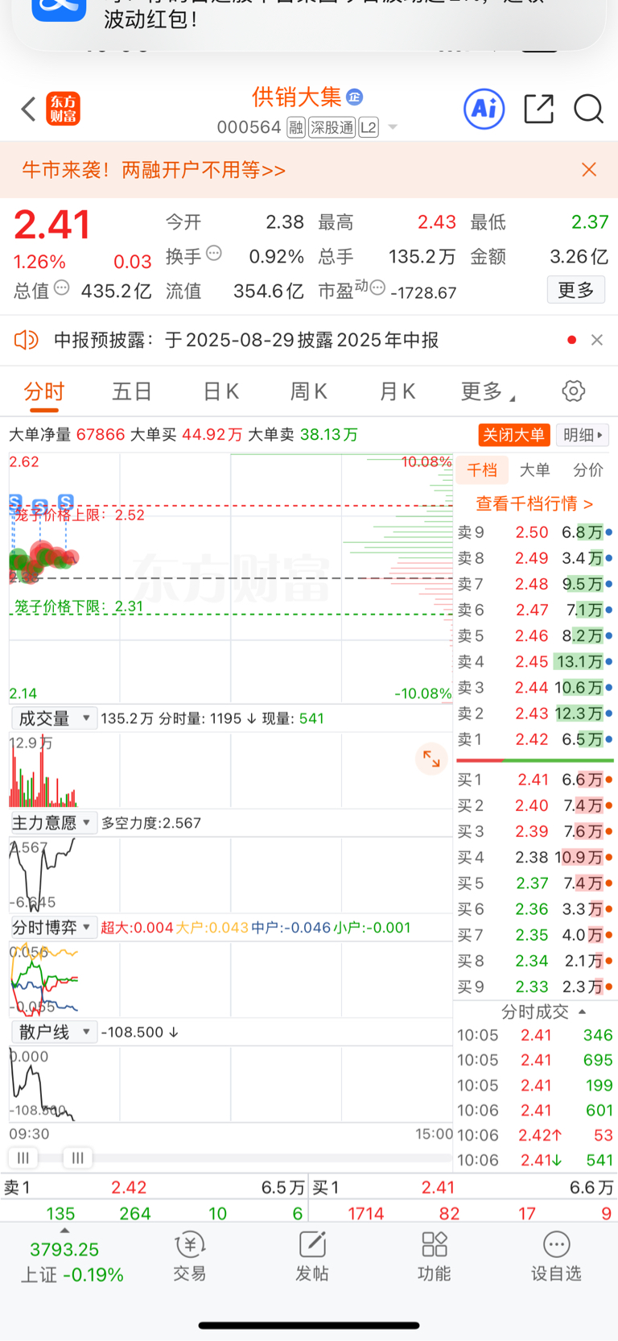Tap the 企 enterprise badge icon
Image resolution: width=618 pixels, height=1341 pixels.
point(354,97)
